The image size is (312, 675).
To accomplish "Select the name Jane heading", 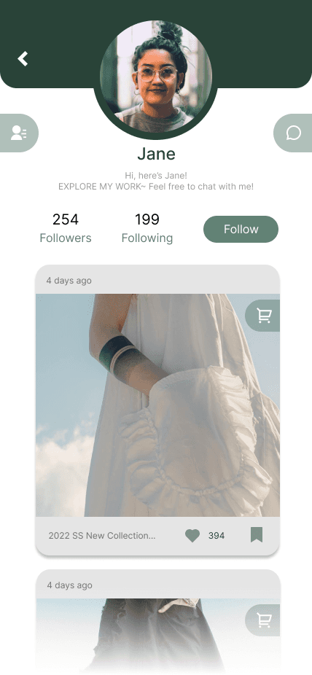I will (156, 154).
